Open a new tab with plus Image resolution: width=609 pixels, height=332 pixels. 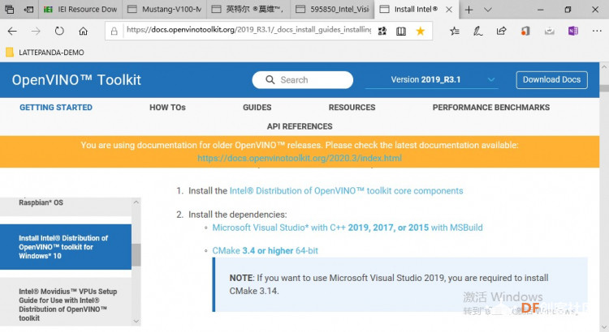[x=469, y=10]
